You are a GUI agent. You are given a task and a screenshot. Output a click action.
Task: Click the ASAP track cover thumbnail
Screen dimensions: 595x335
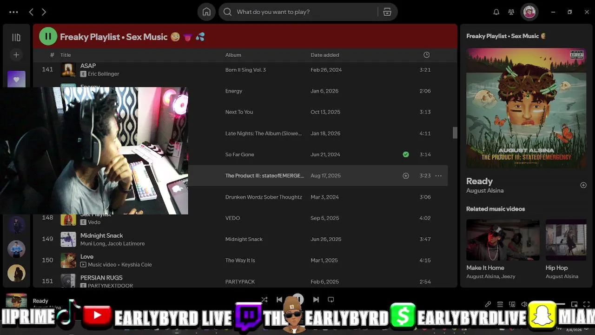click(68, 70)
